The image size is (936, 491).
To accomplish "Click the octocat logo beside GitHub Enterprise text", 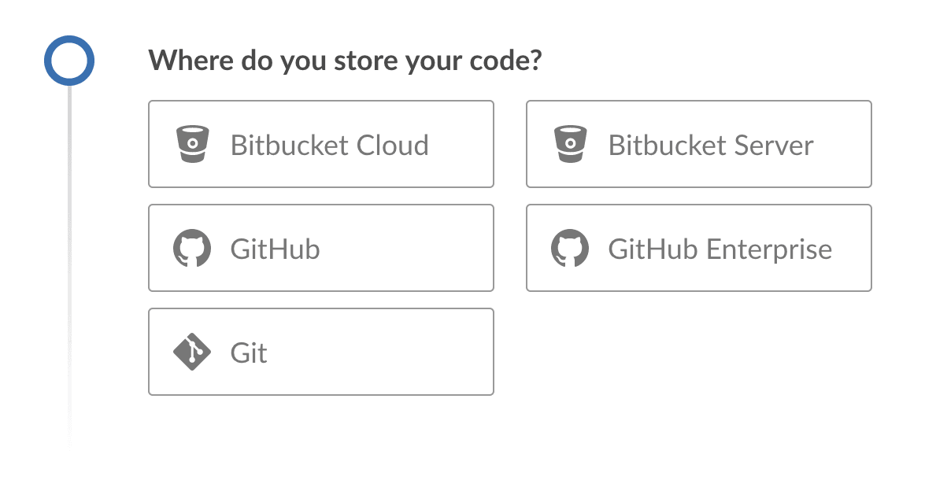I will (x=571, y=248).
